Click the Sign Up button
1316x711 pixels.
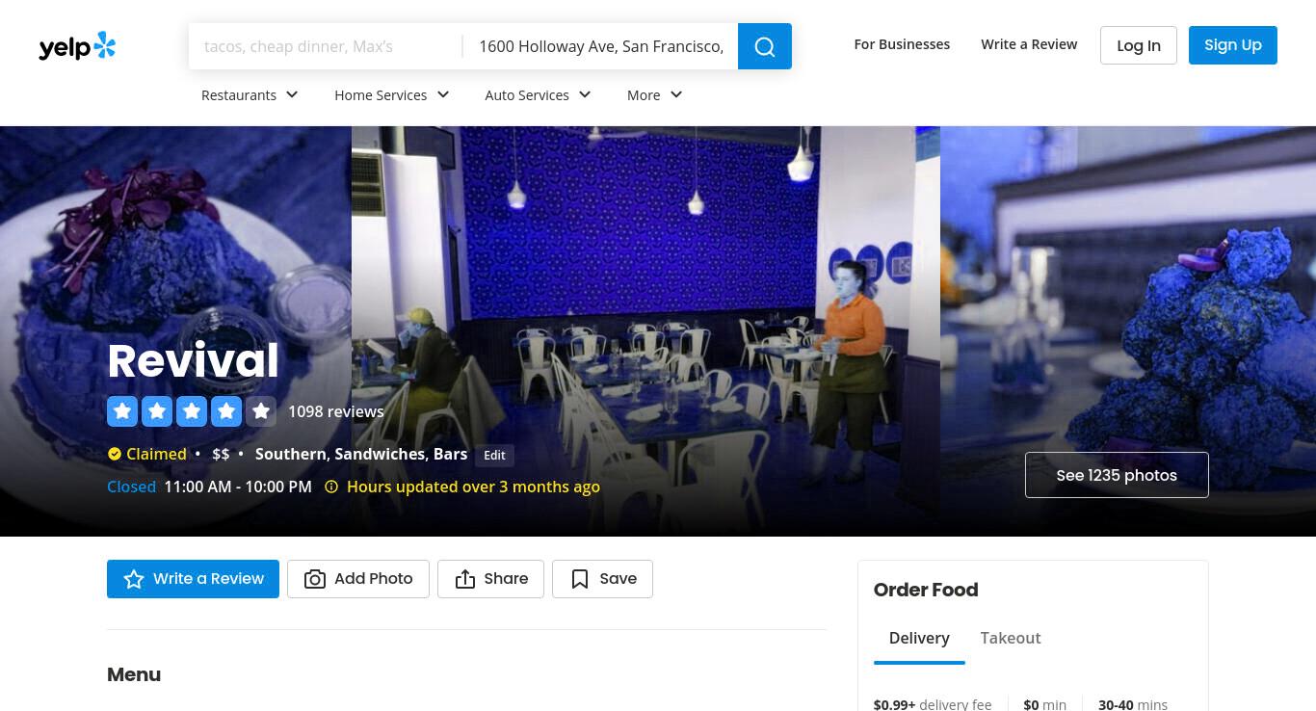pos(1233,45)
